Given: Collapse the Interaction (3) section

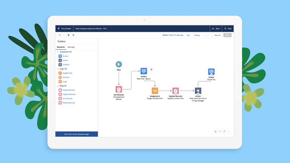Looking at the screenshot, I should [x=58, y=52].
